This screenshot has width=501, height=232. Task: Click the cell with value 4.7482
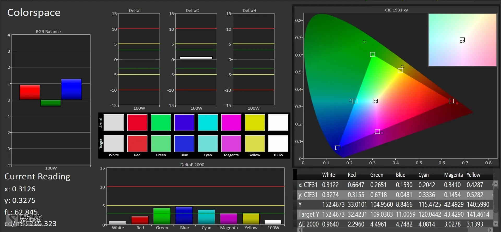[x=404, y=224]
